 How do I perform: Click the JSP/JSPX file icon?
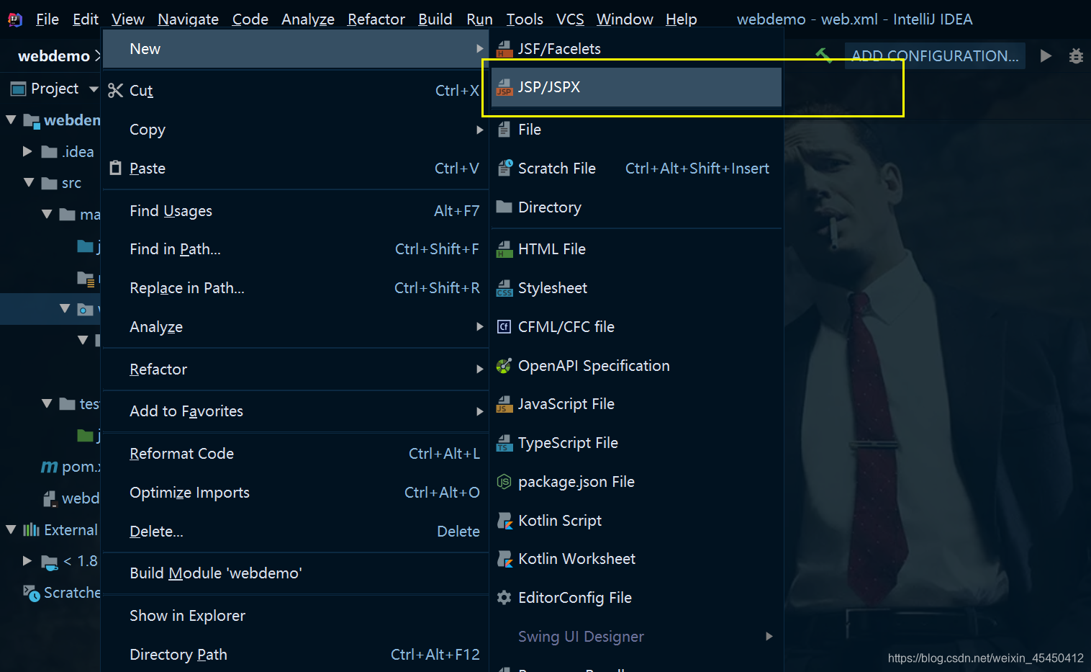point(504,87)
